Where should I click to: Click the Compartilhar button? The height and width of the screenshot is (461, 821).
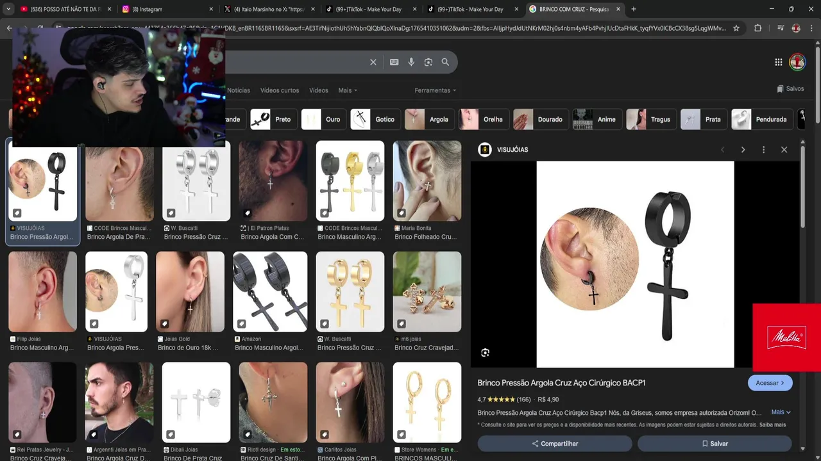555,444
